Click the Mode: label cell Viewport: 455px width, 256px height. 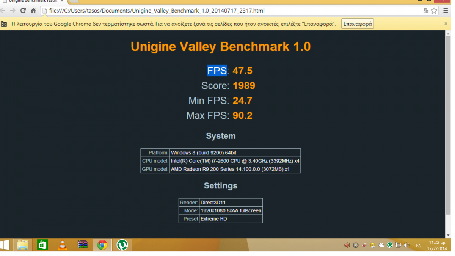pos(189,210)
